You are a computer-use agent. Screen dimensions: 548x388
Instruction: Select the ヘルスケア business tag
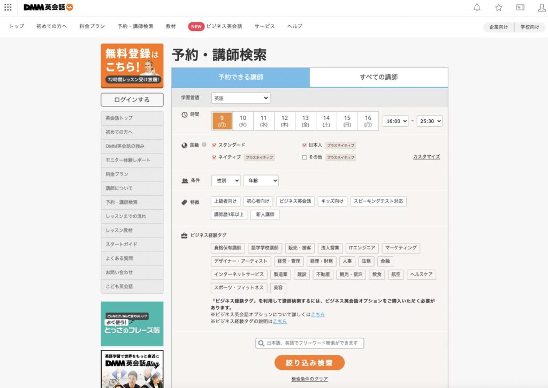tap(422, 275)
